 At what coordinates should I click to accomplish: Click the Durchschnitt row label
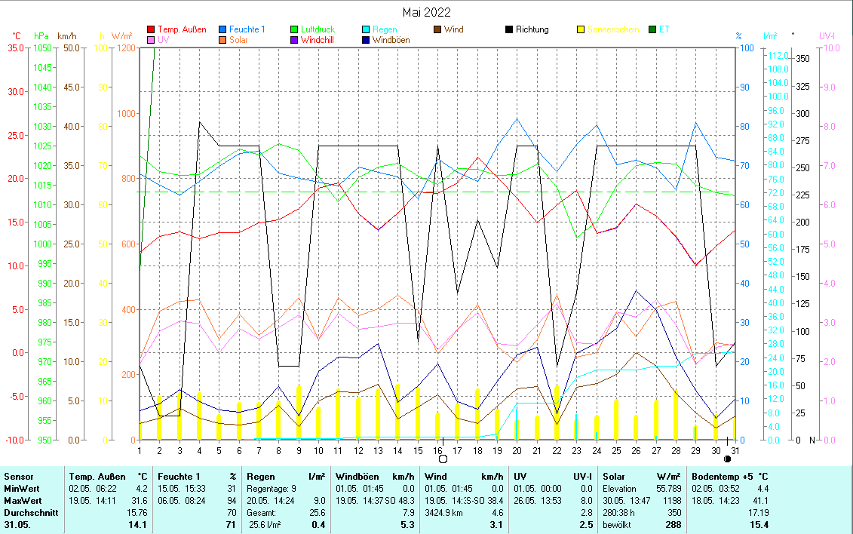pyautogui.click(x=29, y=513)
